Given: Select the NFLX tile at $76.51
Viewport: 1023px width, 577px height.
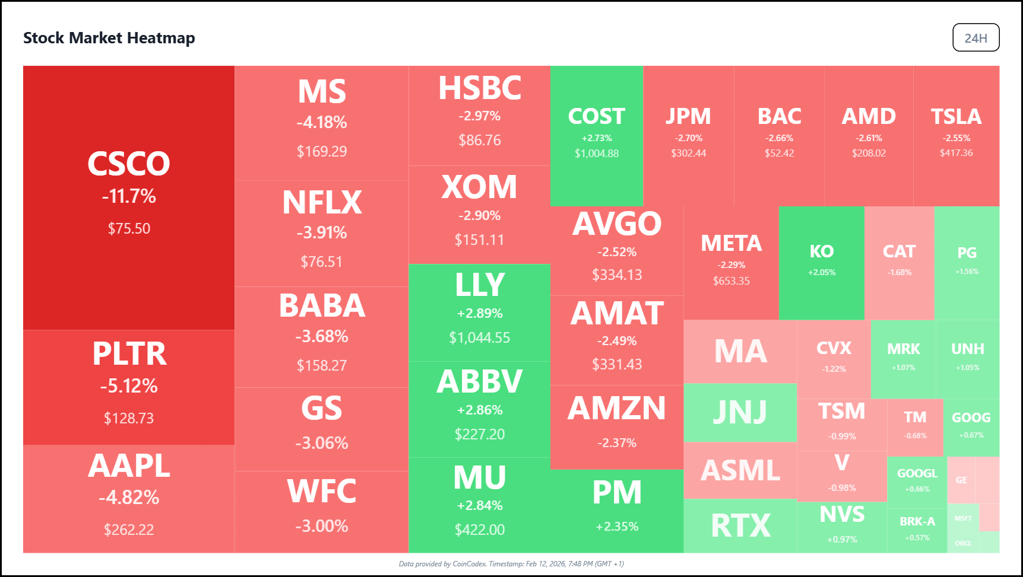Looking at the screenshot, I should point(321,233).
